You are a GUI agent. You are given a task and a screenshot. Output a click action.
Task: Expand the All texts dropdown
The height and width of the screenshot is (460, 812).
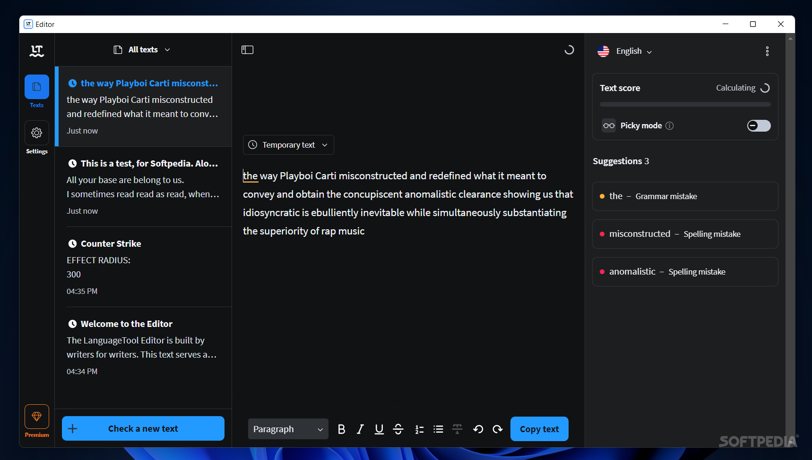pyautogui.click(x=142, y=50)
